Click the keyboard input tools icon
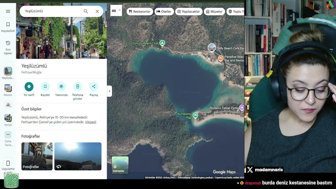Viewport: 336px width, 189px height. 114,11
